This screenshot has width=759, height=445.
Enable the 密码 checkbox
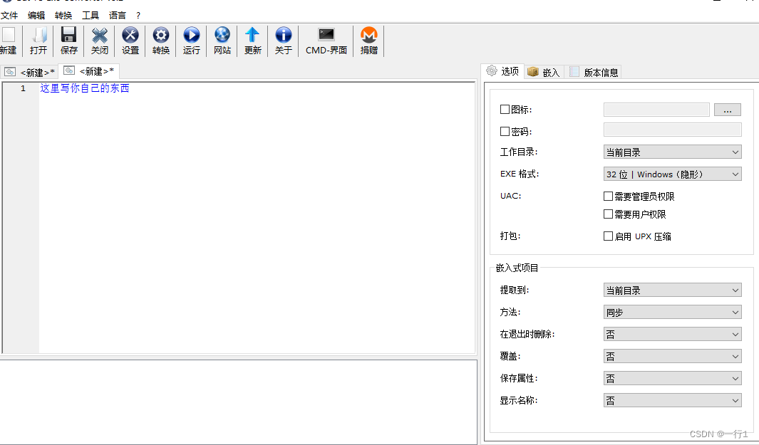[x=505, y=131]
